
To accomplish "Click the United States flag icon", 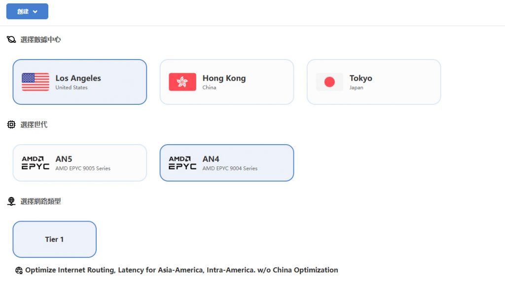I will click(36, 82).
